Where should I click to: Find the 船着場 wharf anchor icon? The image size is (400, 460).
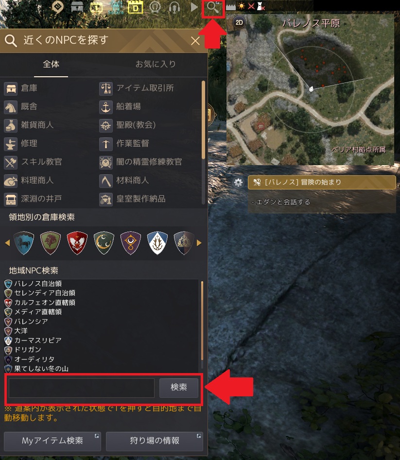(x=105, y=107)
